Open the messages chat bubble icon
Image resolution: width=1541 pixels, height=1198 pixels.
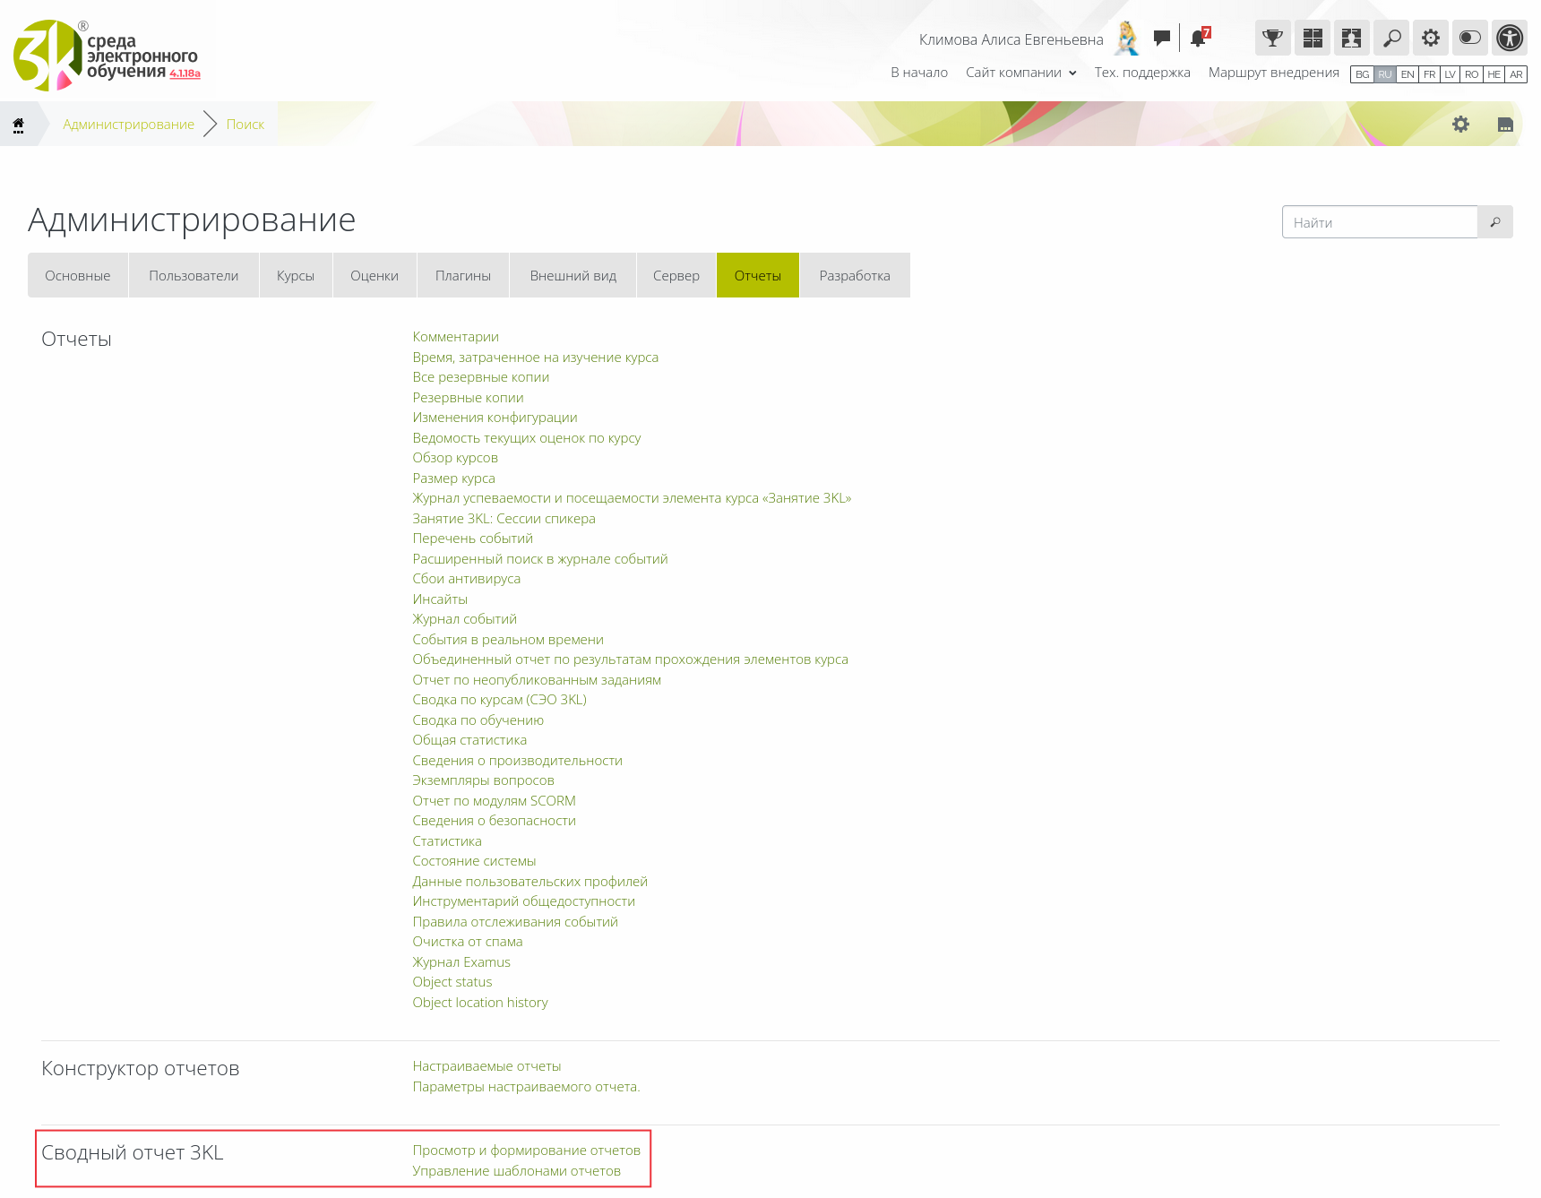coord(1162,38)
